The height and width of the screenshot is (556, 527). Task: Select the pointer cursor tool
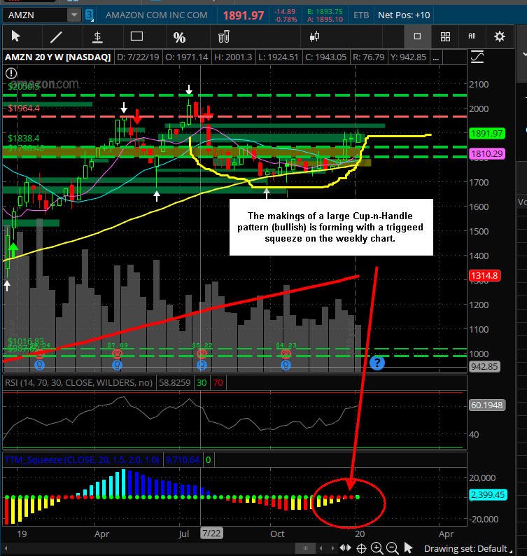(x=15, y=36)
